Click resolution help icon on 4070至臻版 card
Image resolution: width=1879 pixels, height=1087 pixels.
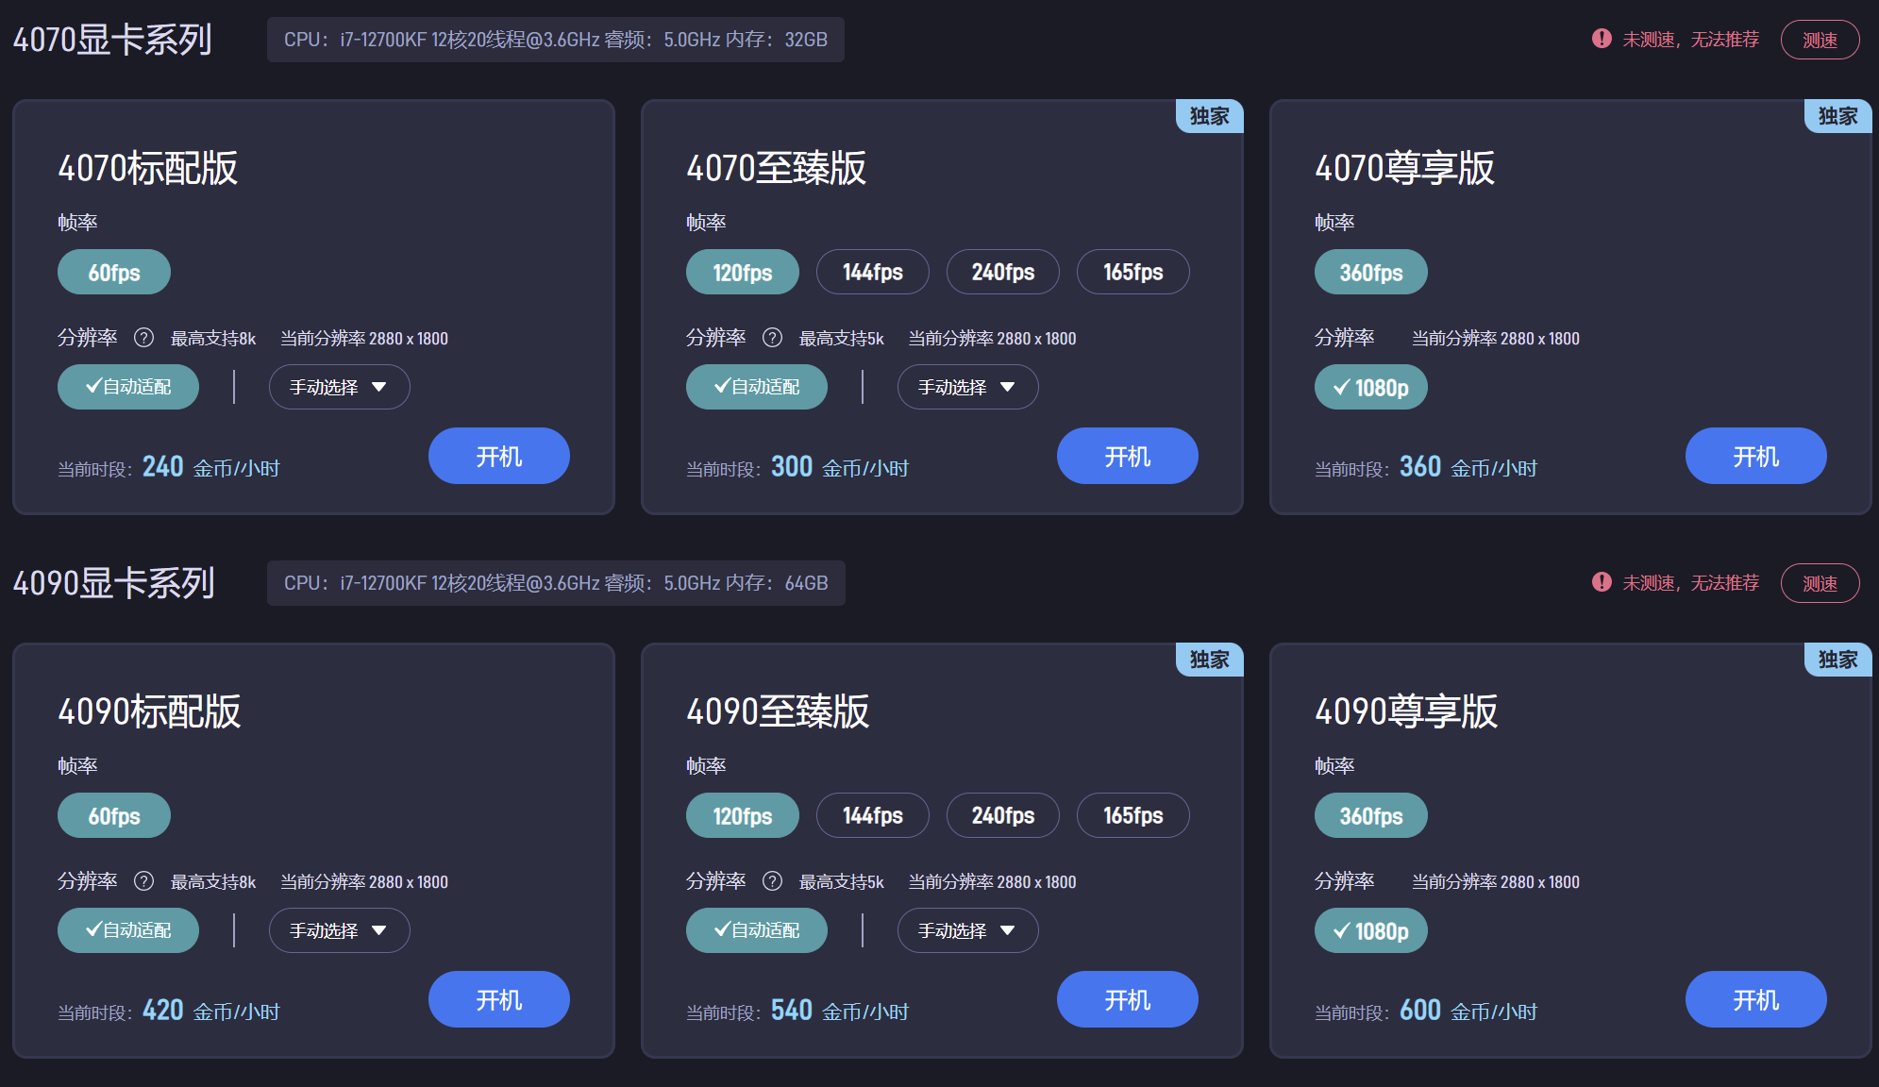click(x=772, y=338)
